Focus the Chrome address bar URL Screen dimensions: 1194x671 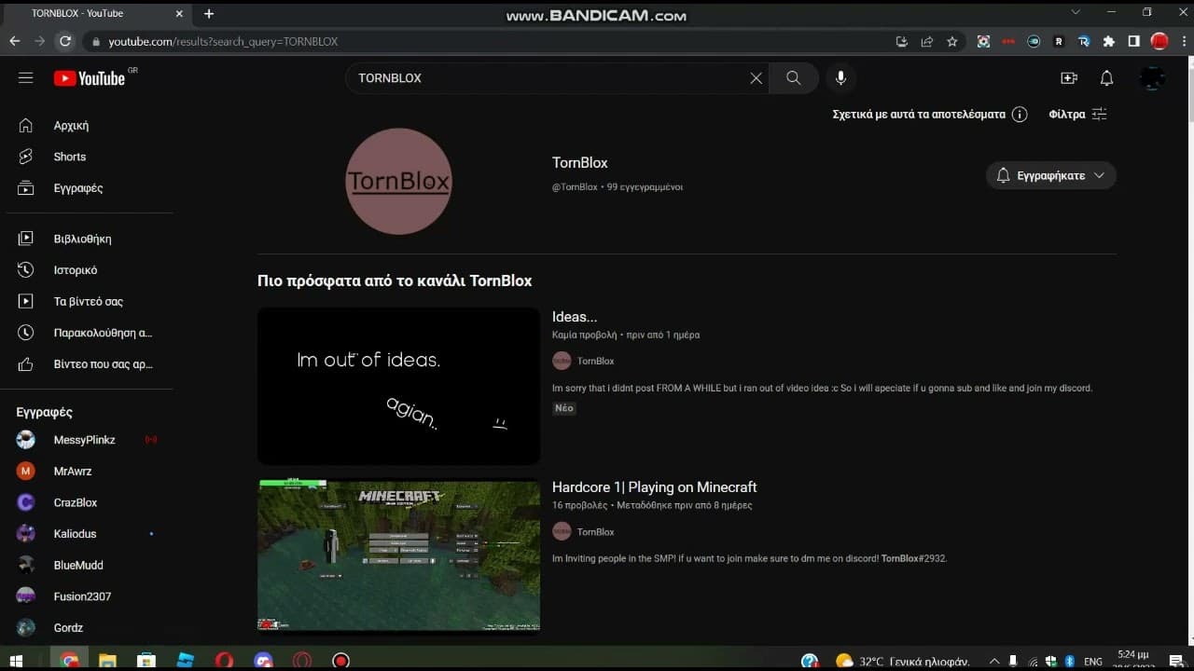tap(223, 42)
